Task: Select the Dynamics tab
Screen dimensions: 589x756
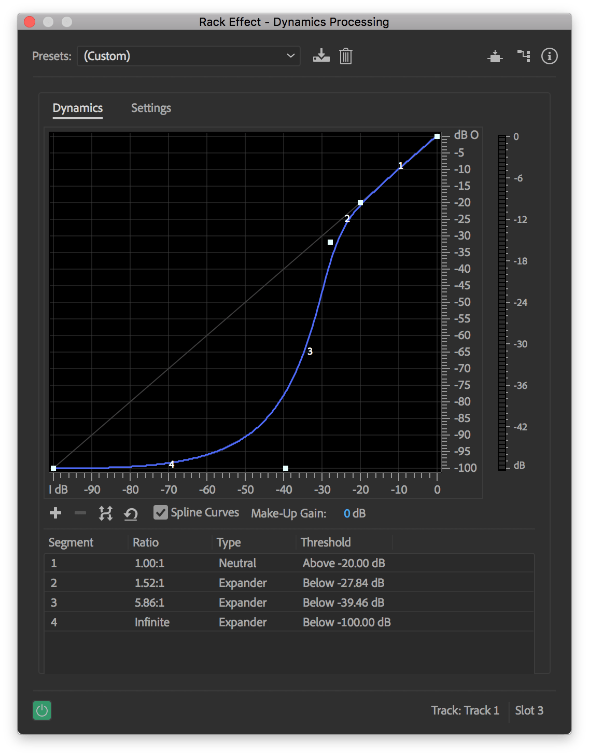Action: [x=78, y=108]
